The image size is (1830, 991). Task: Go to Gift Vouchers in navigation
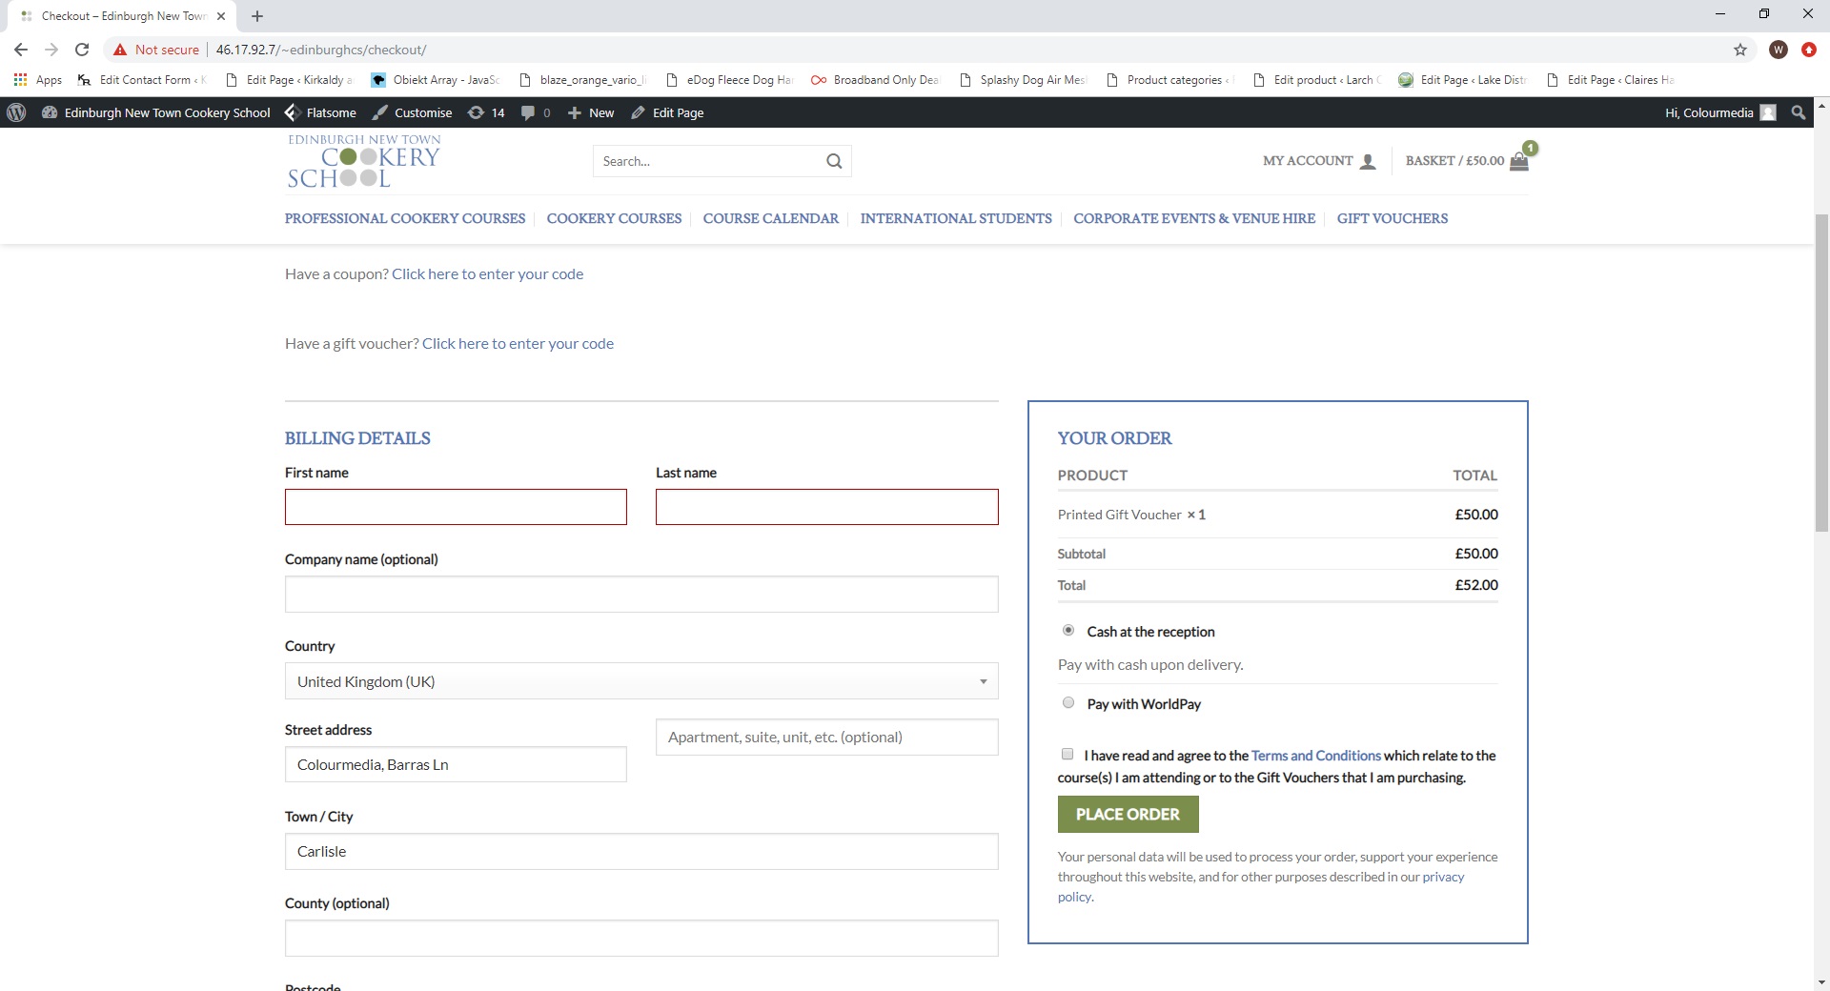tap(1392, 218)
